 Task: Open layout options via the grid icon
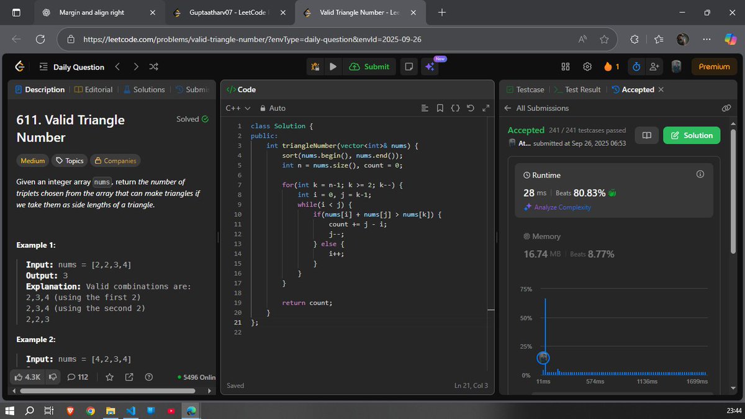[x=565, y=66]
